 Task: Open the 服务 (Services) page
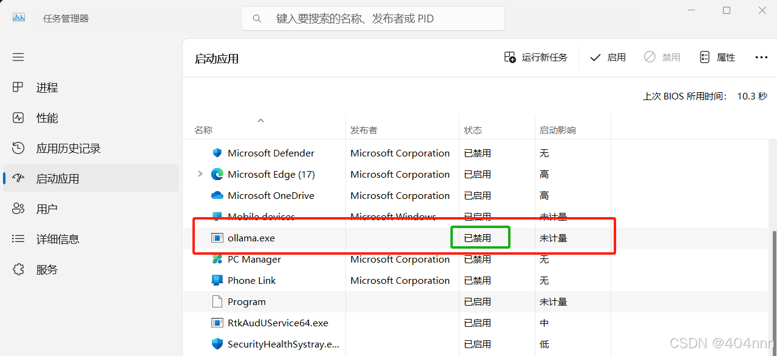(91, 269)
